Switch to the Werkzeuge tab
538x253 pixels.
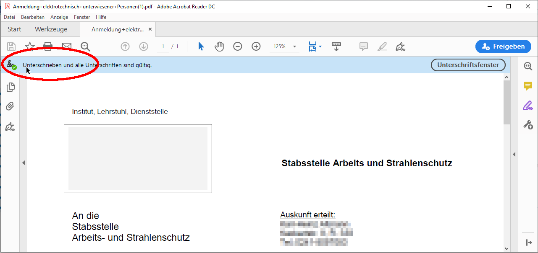tap(51, 29)
